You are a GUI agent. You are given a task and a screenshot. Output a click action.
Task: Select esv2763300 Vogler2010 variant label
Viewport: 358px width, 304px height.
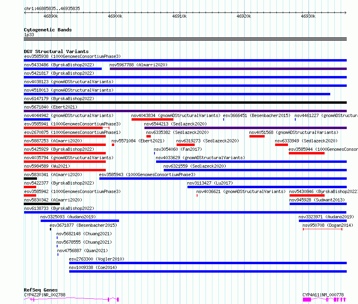coord(97,259)
